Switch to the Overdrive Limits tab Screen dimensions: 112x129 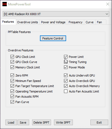pos(28,22)
